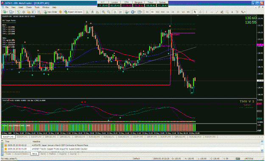This screenshot has width=265, height=161.
Task: Switch to candlestick chart display
Action: click(92, 12)
